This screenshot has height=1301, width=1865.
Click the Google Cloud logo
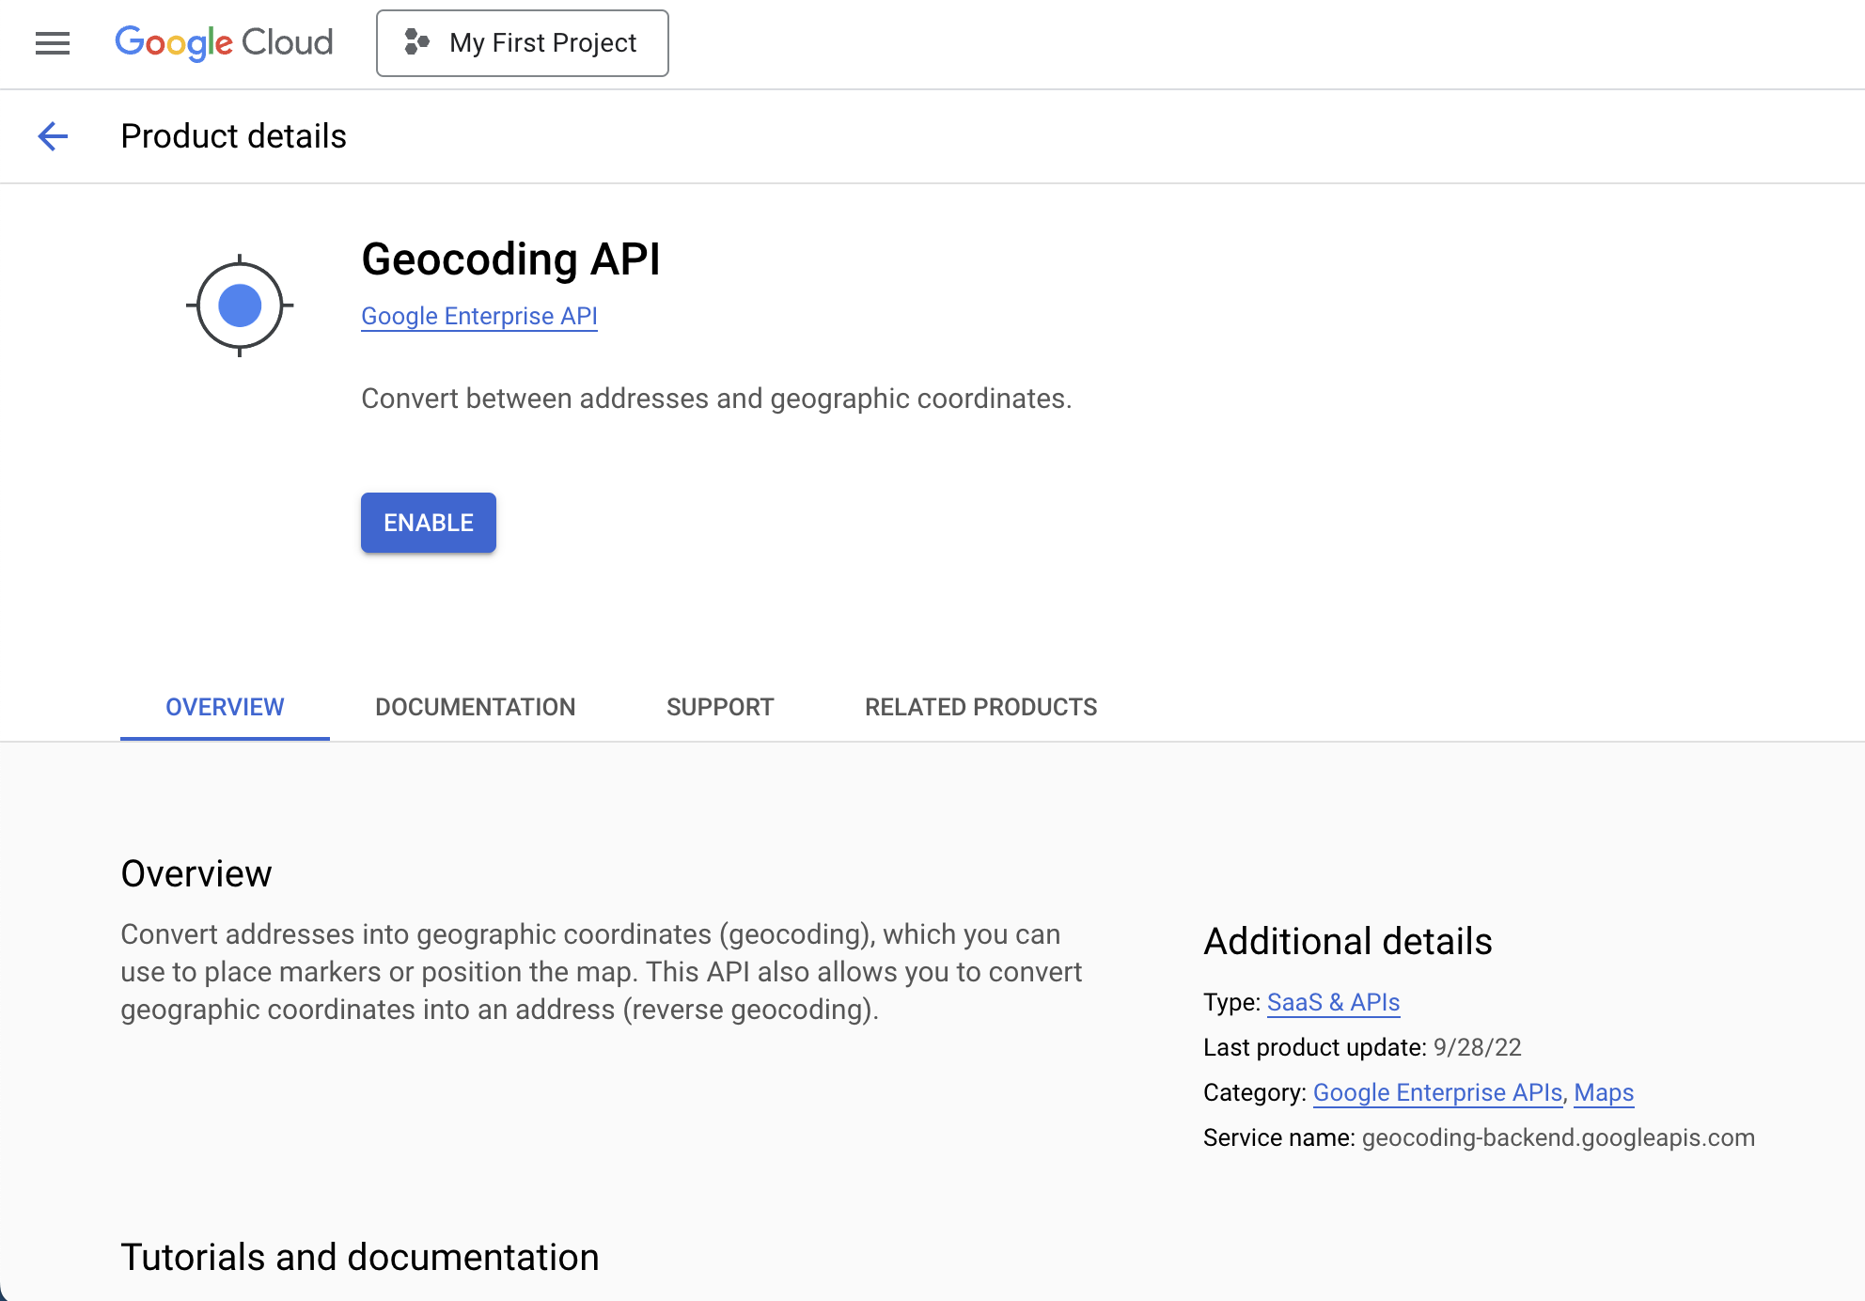point(224,43)
